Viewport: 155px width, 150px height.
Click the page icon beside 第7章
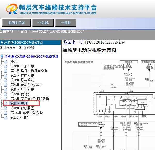(5, 99)
